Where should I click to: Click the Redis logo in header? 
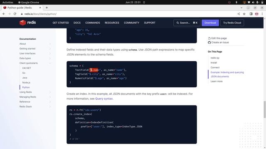27,23
